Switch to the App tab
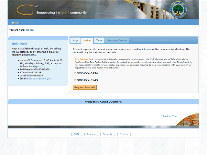 pyautogui.click(x=75, y=40)
